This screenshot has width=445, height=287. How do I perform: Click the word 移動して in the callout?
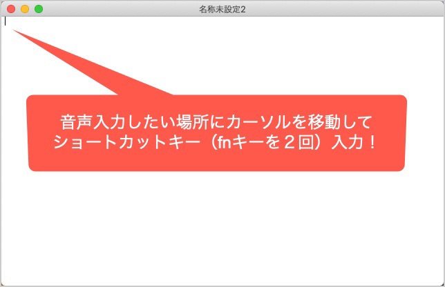340,122
